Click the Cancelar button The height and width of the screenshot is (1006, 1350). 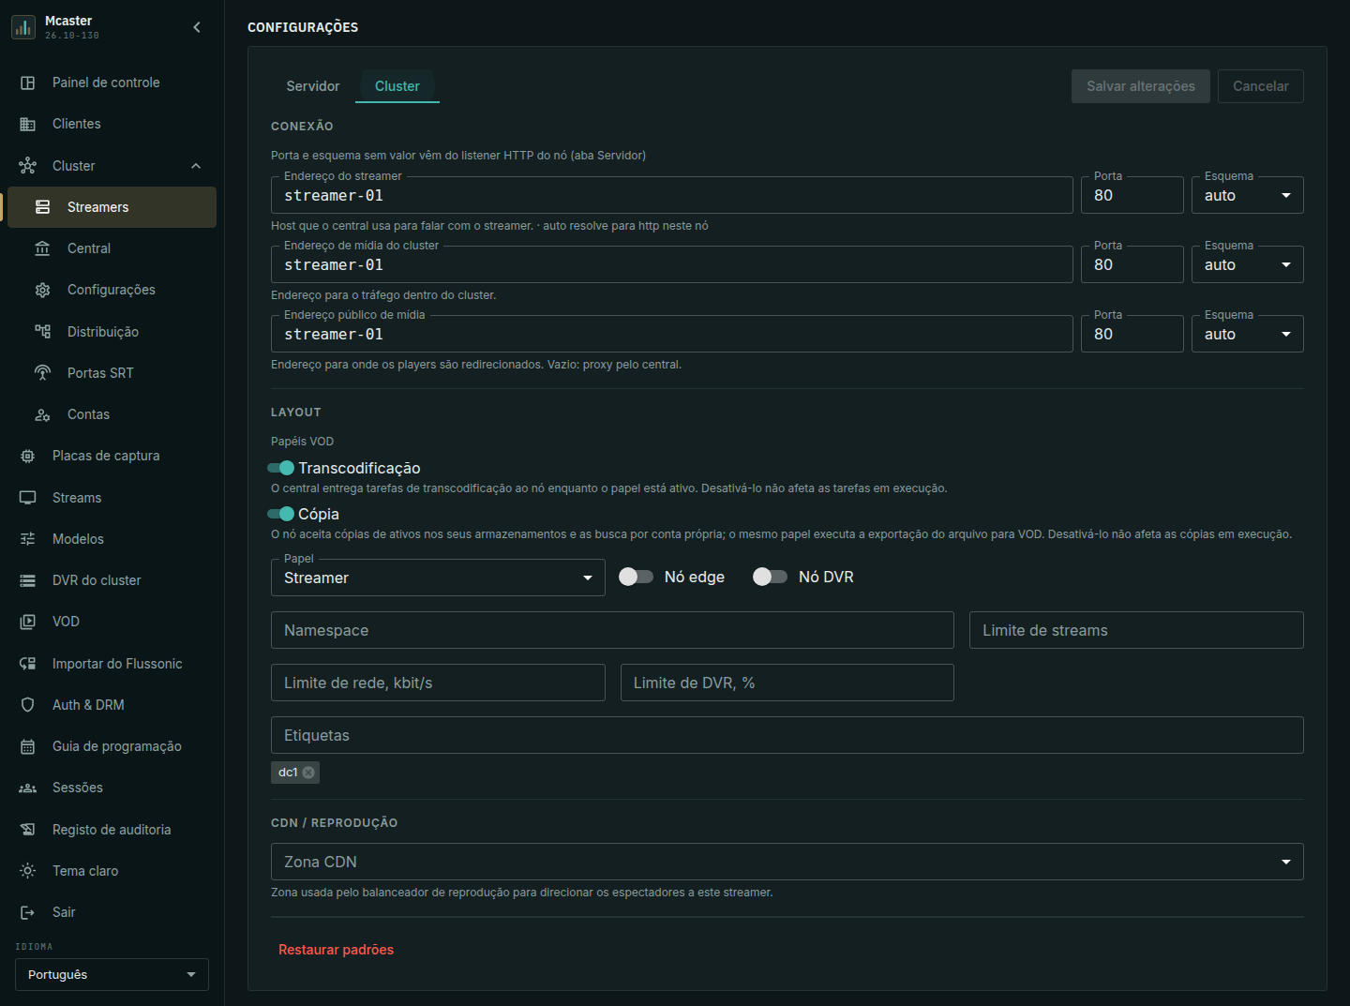[1261, 86]
